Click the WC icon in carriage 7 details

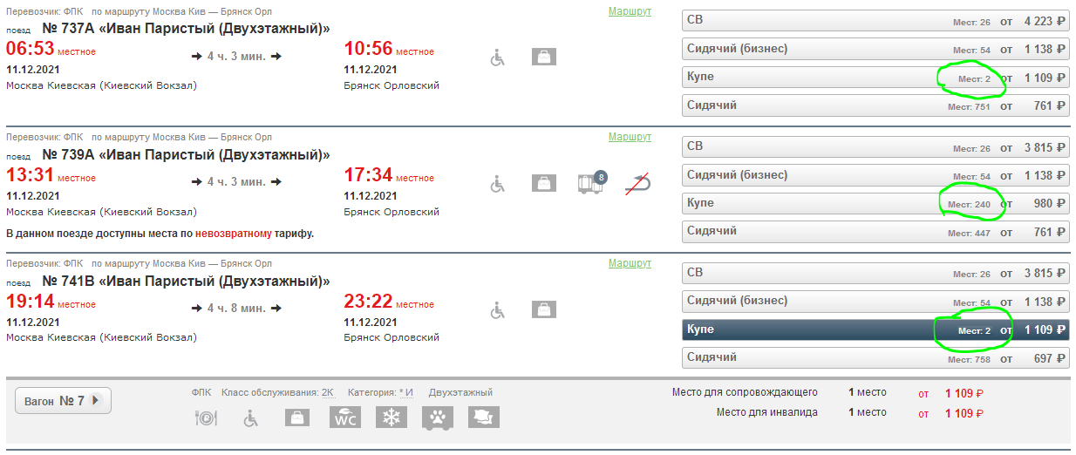[x=344, y=418]
